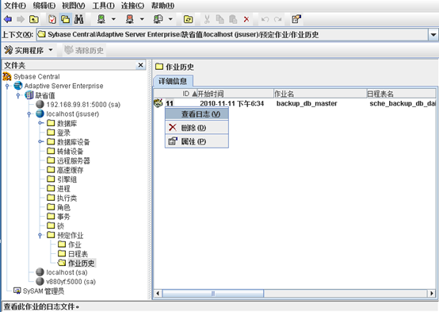439x312 pixels.
Task: Click the red X delete icon
Action: (246, 19)
